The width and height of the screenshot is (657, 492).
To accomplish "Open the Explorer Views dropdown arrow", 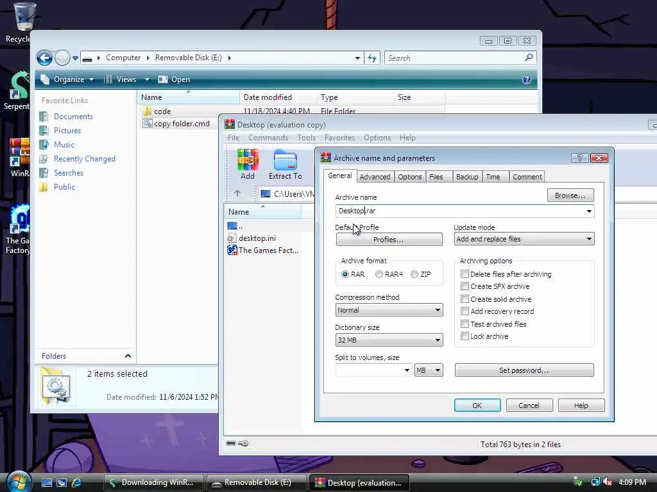I will (147, 79).
